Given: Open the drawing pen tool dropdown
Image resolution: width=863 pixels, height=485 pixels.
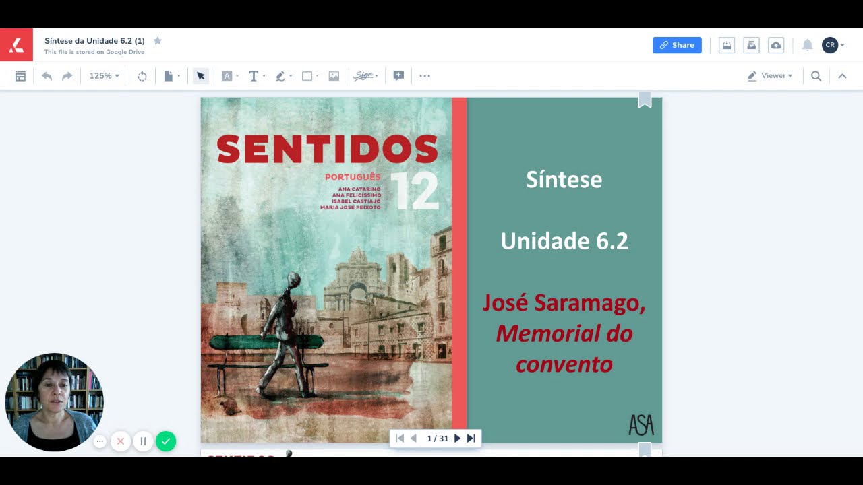Looking at the screenshot, I should pos(284,76).
